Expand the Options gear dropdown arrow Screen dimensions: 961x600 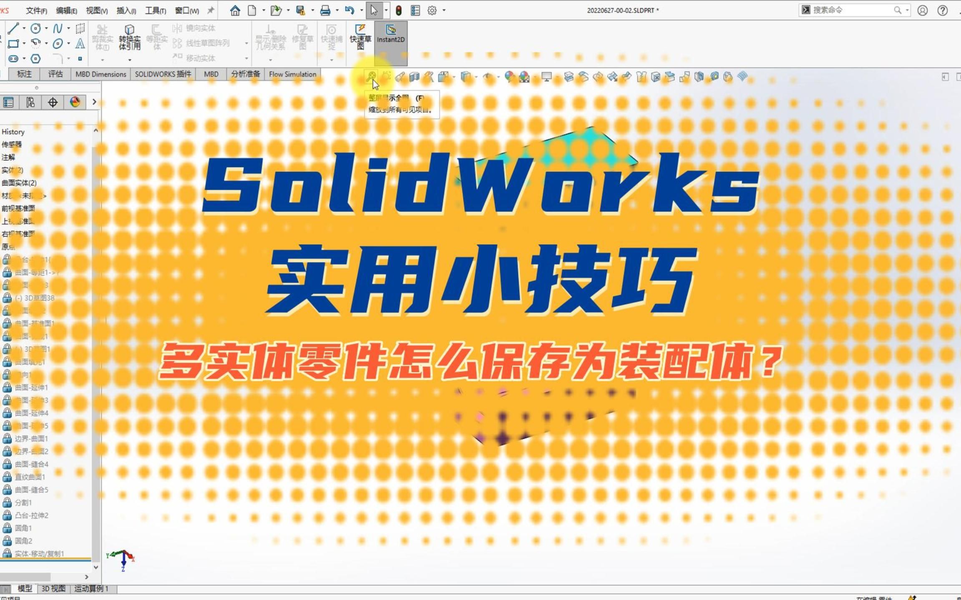(444, 10)
